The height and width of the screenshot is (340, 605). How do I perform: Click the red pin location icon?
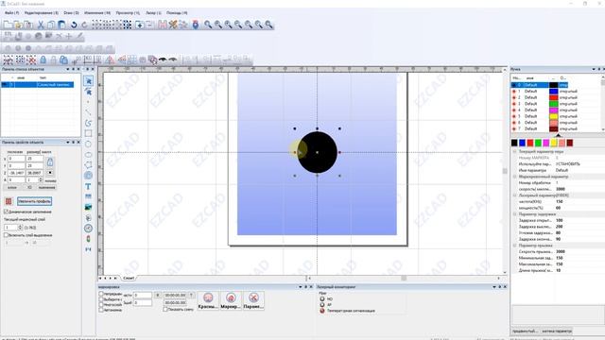[x=196, y=25]
